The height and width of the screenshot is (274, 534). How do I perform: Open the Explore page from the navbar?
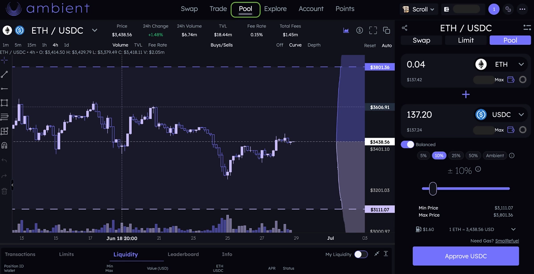tap(275, 9)
